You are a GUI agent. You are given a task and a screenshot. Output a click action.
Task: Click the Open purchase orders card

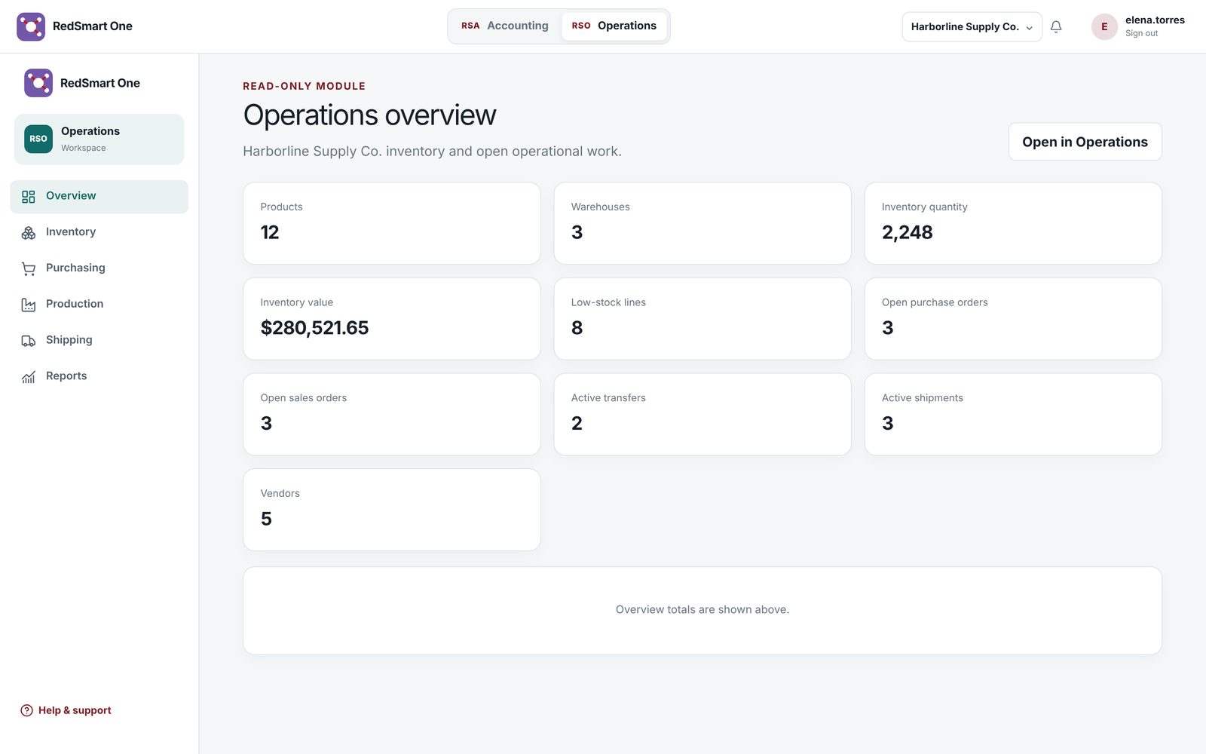[1013, 319]
